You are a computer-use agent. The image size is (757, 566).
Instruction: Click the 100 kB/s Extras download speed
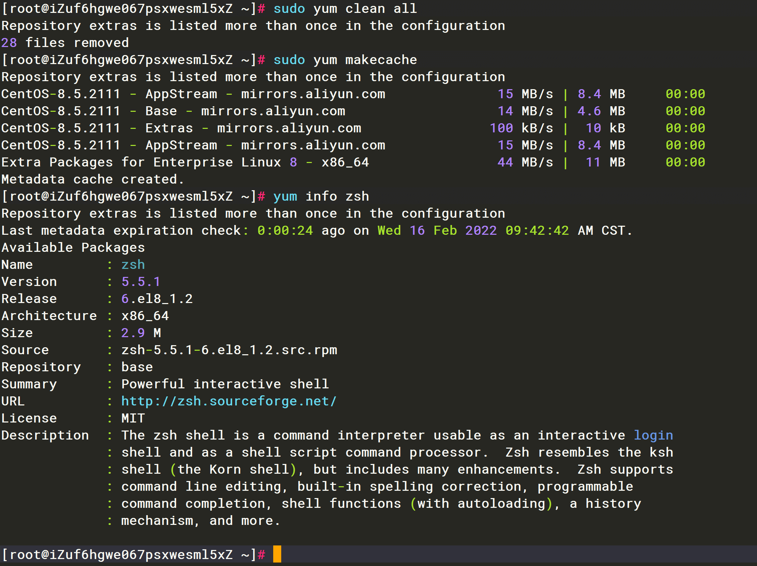521,128
